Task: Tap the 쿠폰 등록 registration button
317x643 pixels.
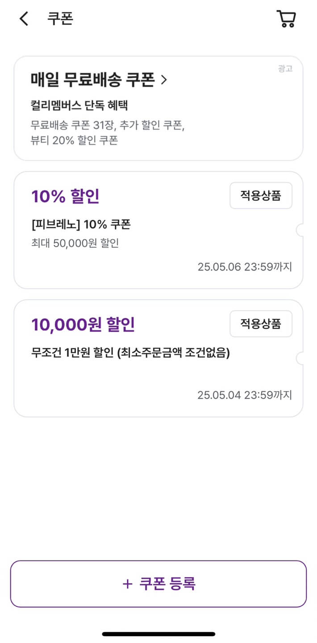Action: [x=158, y=584]
